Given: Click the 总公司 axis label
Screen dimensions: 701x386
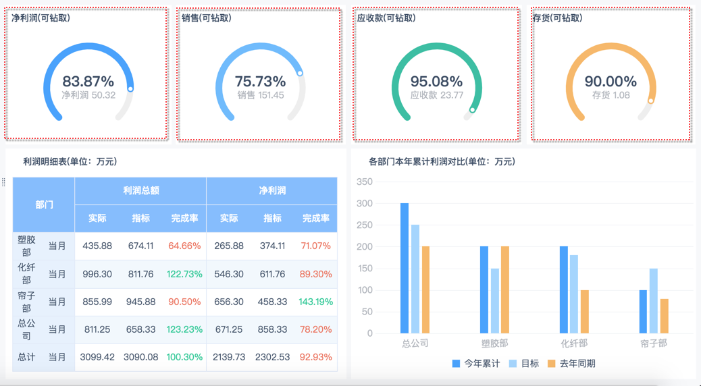Looking at the screenshot, I should [415, 343].
